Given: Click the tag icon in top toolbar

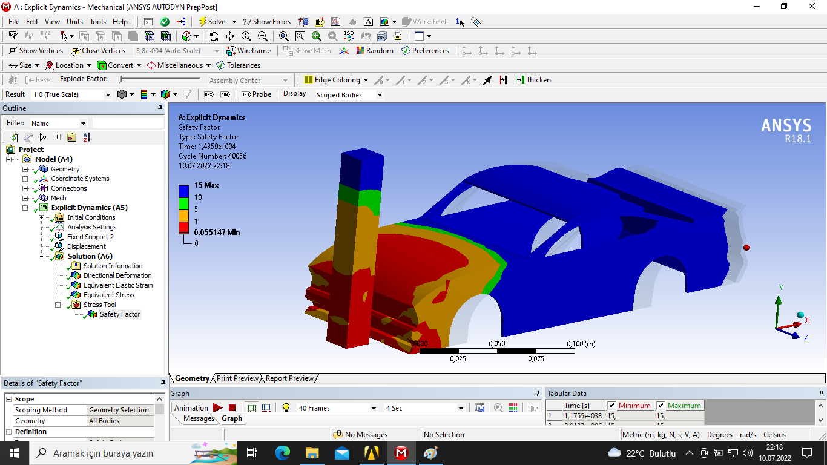Looking at the screenshot, I should click(x=476, y=22).
